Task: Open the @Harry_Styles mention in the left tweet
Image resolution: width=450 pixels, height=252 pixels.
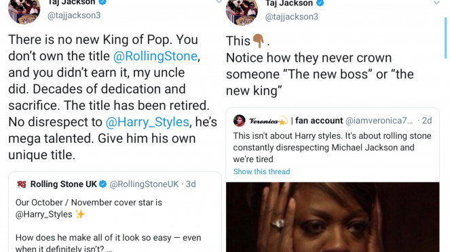Action: [147, 122]
